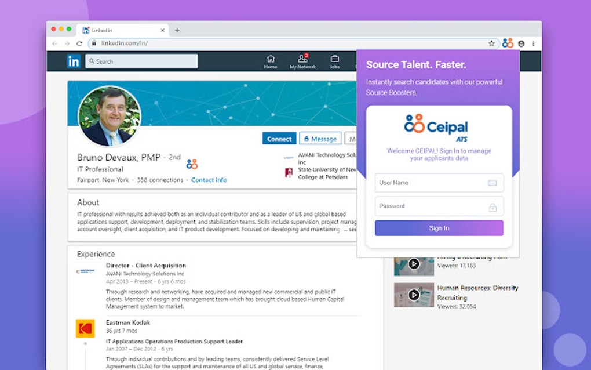Click the Contact info link
591x370 pixels.
click(209, 180)
